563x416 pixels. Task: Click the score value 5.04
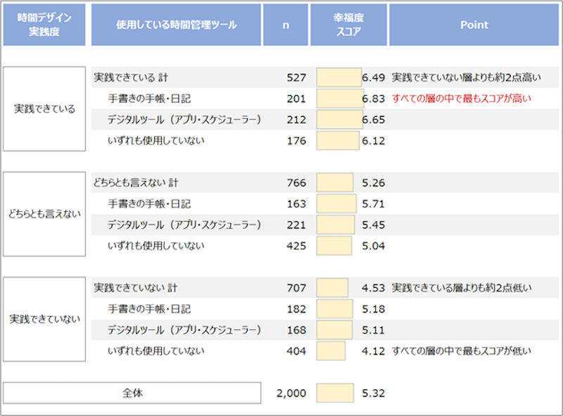(374, 246)
